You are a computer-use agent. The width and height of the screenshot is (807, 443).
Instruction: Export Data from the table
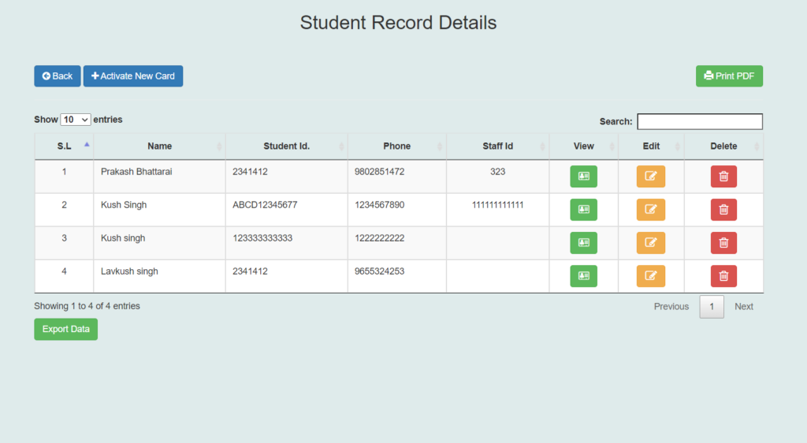(x=66, y=330)
